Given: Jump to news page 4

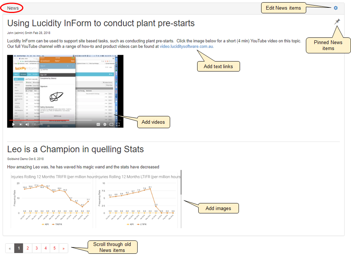Looking at the screenshot, I should click(x=45, y=248).
